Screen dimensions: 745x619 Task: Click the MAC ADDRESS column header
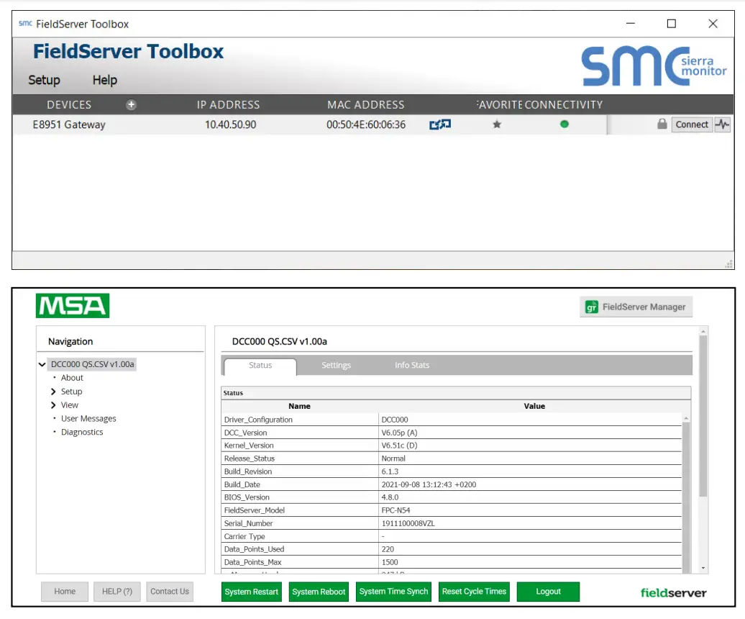366,104
